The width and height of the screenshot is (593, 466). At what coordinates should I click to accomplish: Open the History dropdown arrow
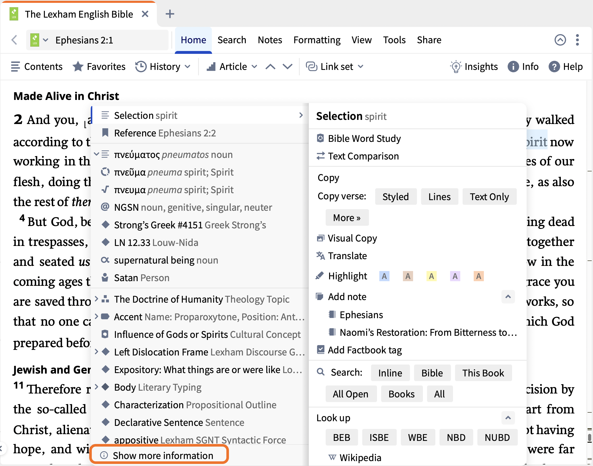click(x=187, y=67)
